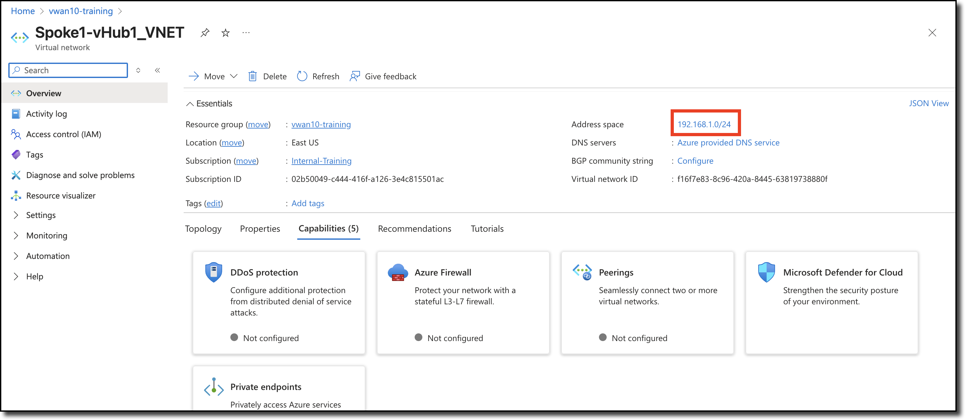Click the Delete trash can icon
The image size is (965, 420).
click(252, 76)
